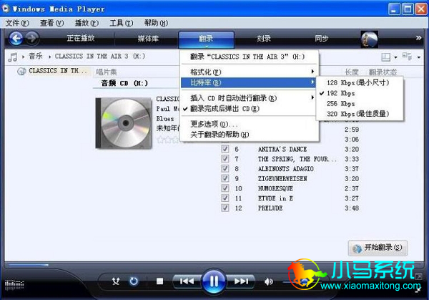
Task: Click the 开始翻录 button
Action: click(378, 248)
